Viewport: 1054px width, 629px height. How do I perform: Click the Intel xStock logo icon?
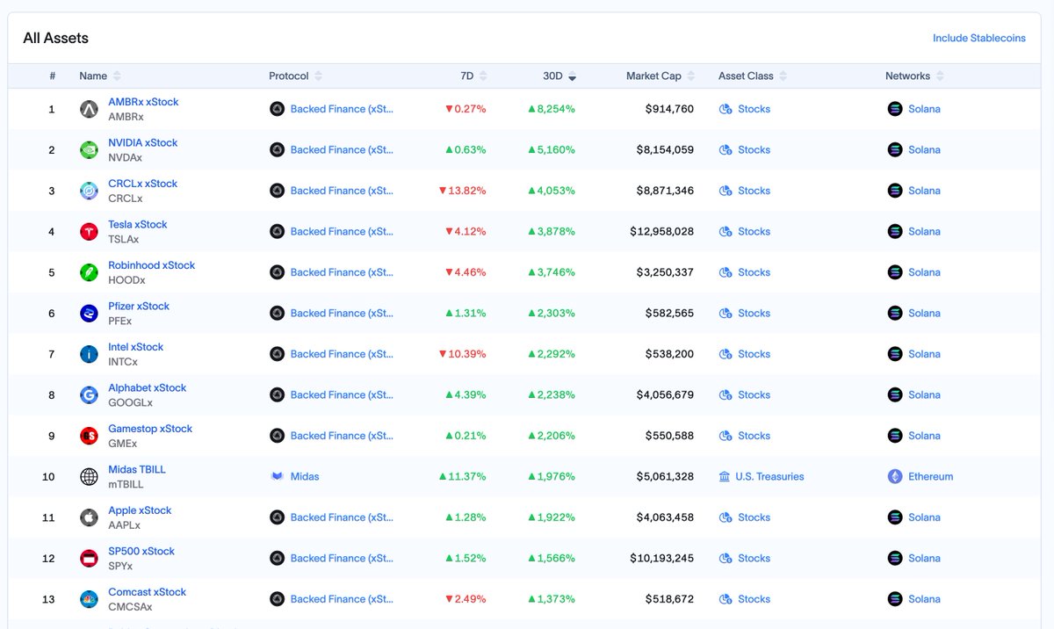[89, 354]
